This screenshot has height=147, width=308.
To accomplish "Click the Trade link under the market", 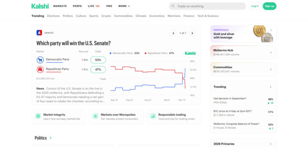I will (x=103, y=79).
